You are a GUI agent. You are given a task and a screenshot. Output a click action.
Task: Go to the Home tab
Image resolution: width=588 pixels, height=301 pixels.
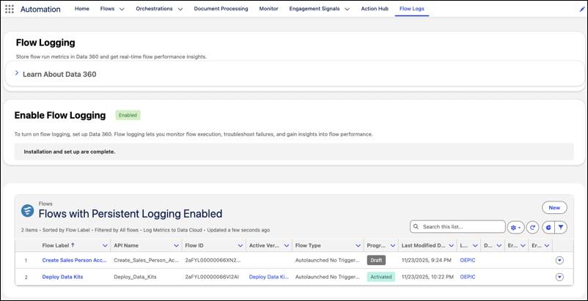pyautogui.click(x=82, y=9)
